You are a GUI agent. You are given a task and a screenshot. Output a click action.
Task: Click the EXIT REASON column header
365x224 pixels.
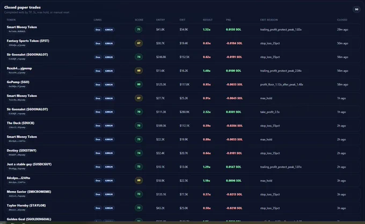(269, 20)
